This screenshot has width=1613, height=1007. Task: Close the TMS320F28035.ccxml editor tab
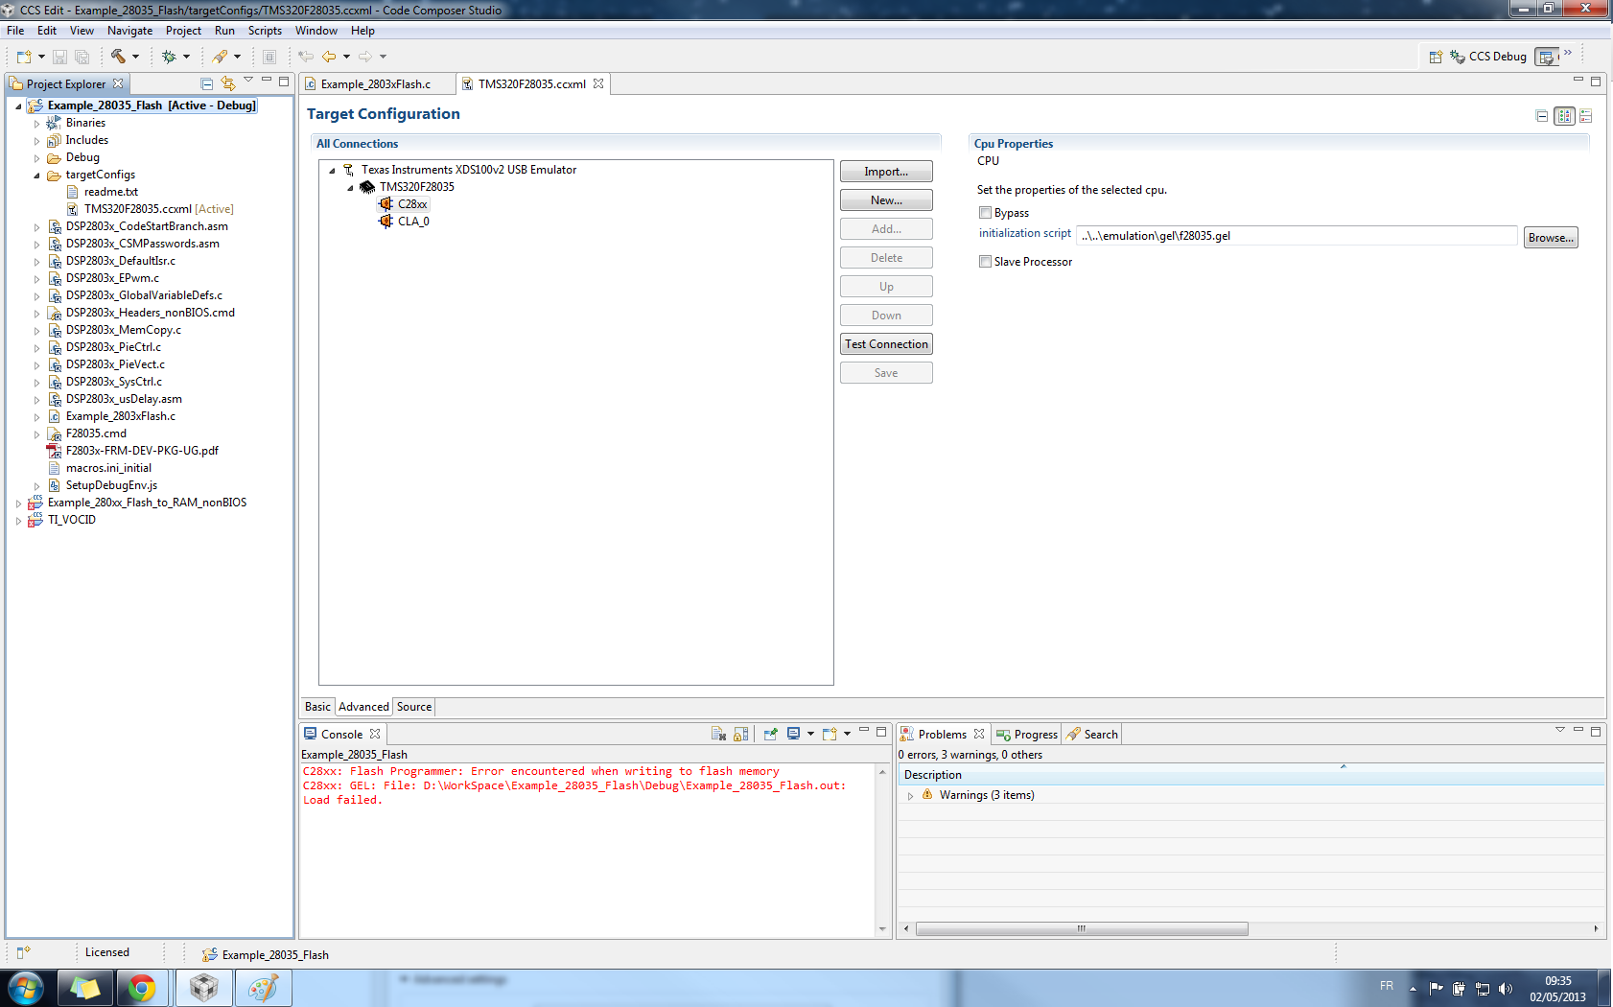598,83
